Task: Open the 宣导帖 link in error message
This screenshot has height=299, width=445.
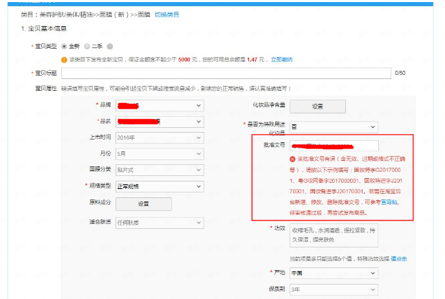Action: [x=389, y=203]
